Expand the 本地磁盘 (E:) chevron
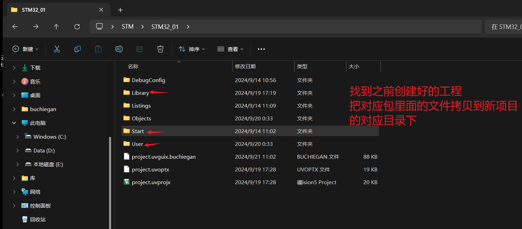Viewport: 522px width, 229px height. click(18, 165)
